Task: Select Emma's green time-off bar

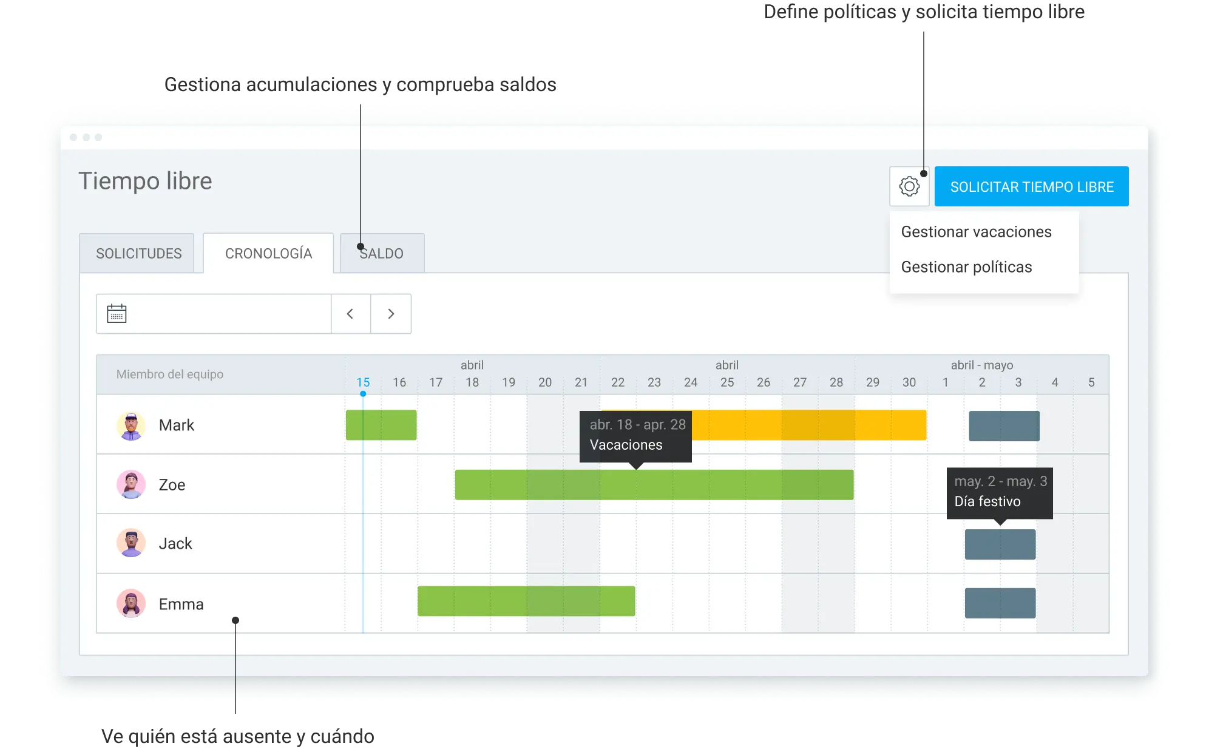Action: 526,601
